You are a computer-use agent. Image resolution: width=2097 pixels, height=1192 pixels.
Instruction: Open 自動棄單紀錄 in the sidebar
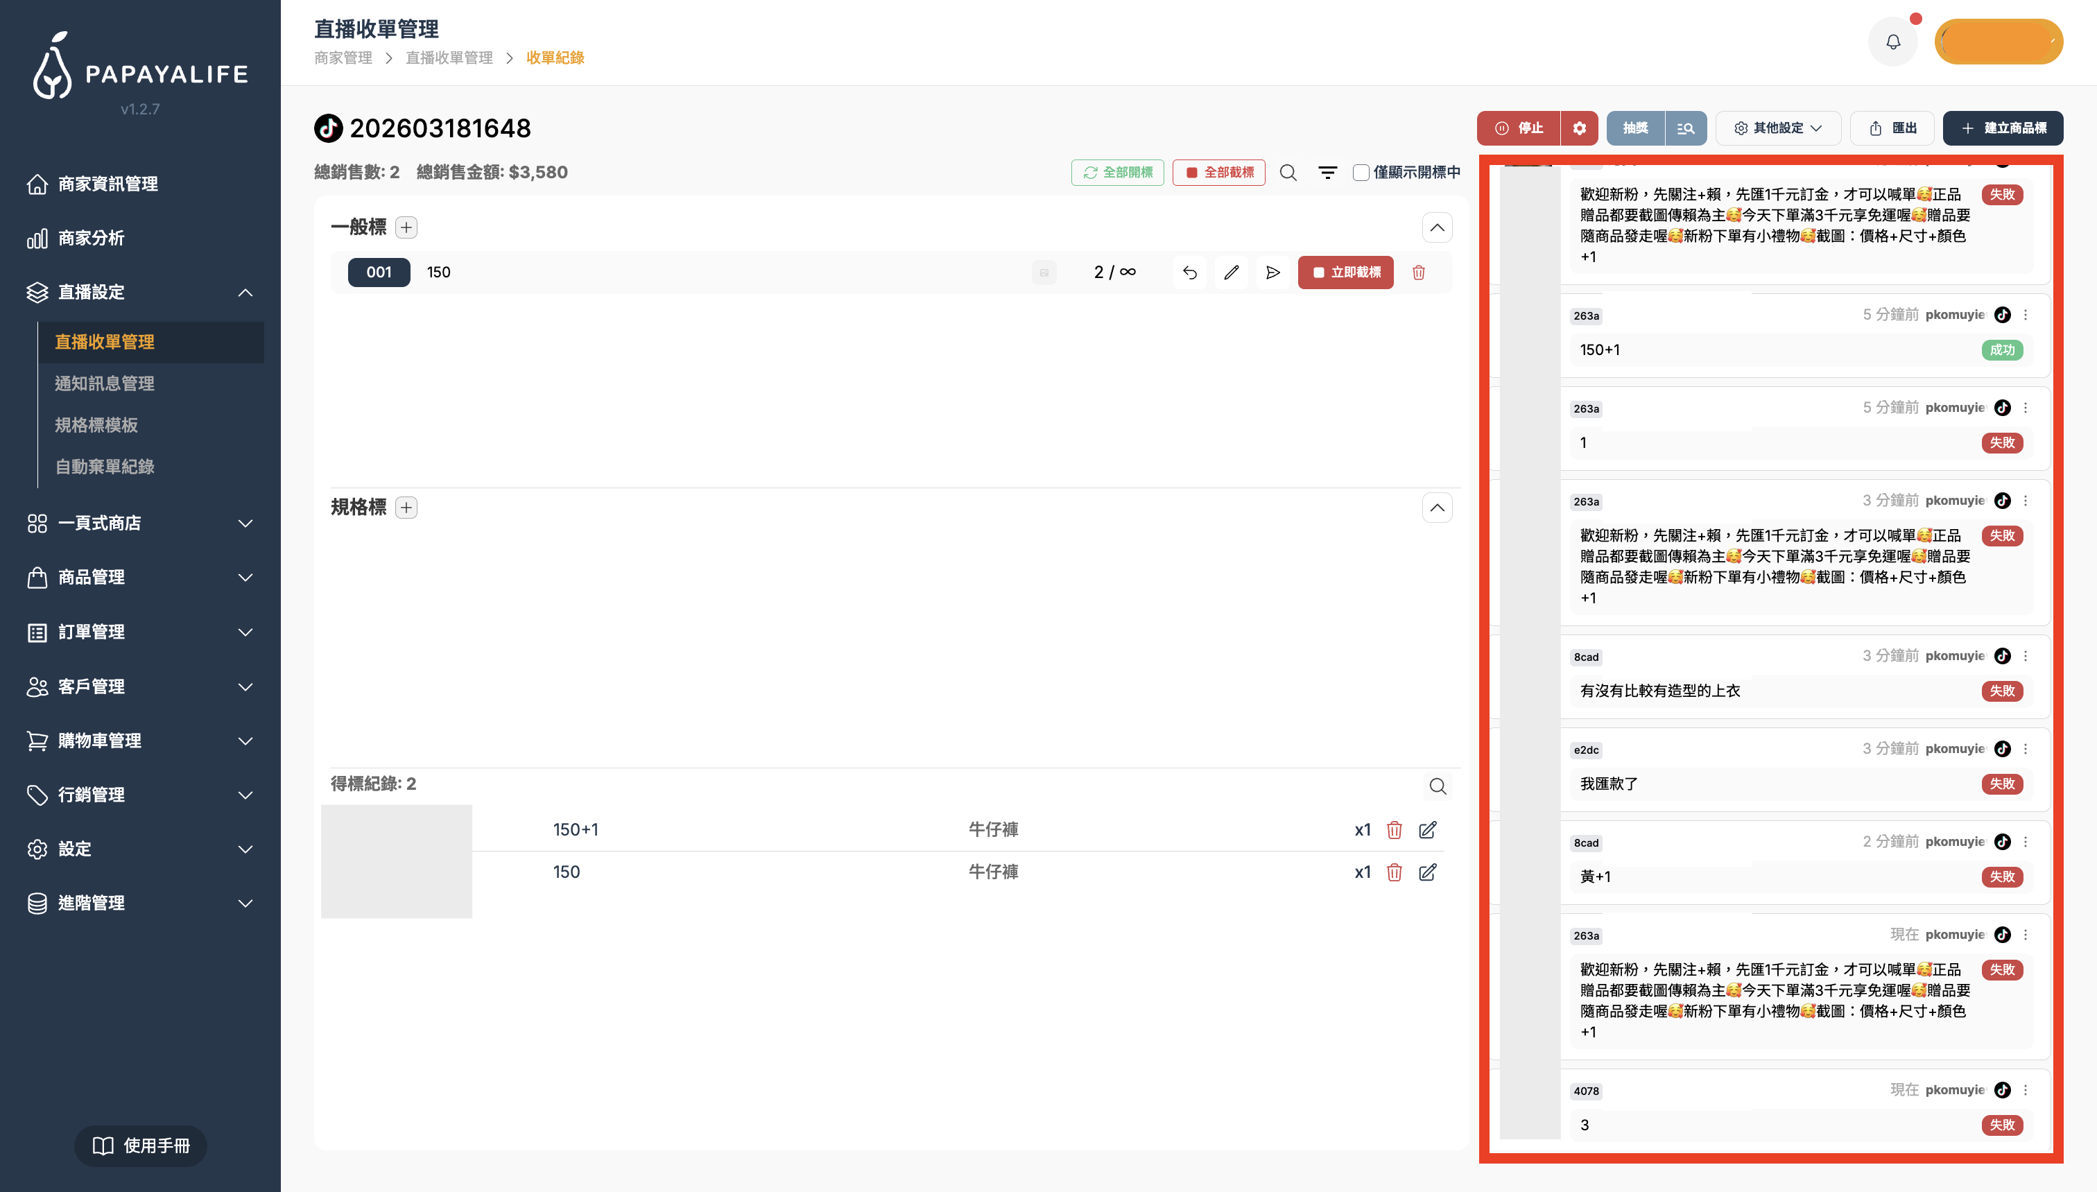(105, 467)
